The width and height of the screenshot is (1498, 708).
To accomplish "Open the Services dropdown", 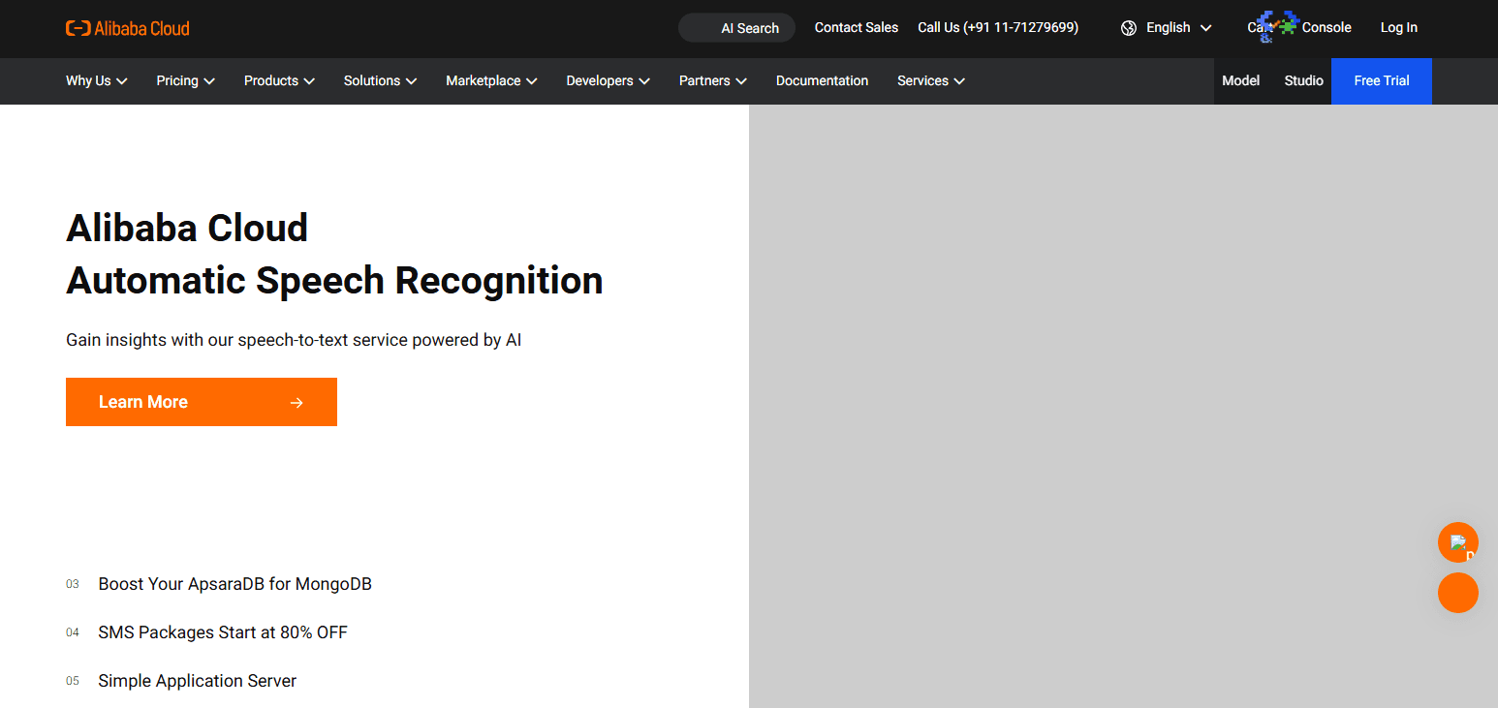I will click(931, 81).
